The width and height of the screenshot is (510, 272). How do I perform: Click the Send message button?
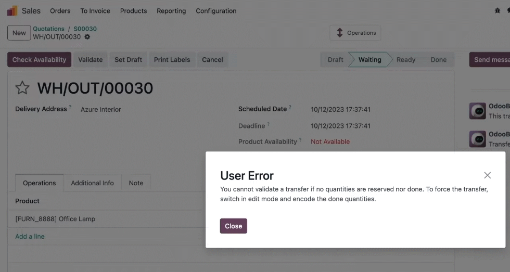490,59
